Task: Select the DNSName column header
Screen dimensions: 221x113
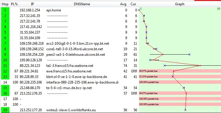Action: tap(82, 4)
